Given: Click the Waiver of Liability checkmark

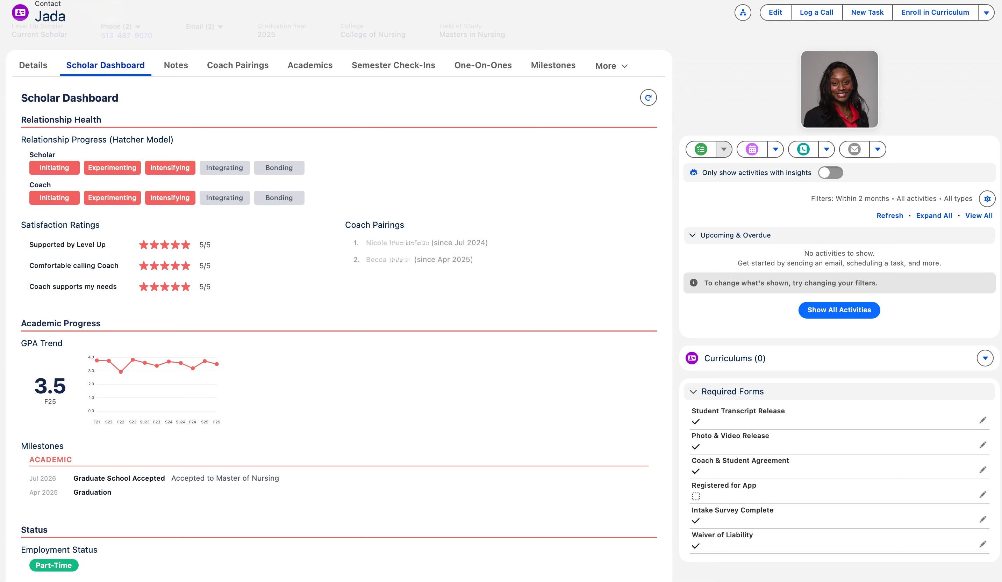Looking at the screenshot, I should pos(695,546).
